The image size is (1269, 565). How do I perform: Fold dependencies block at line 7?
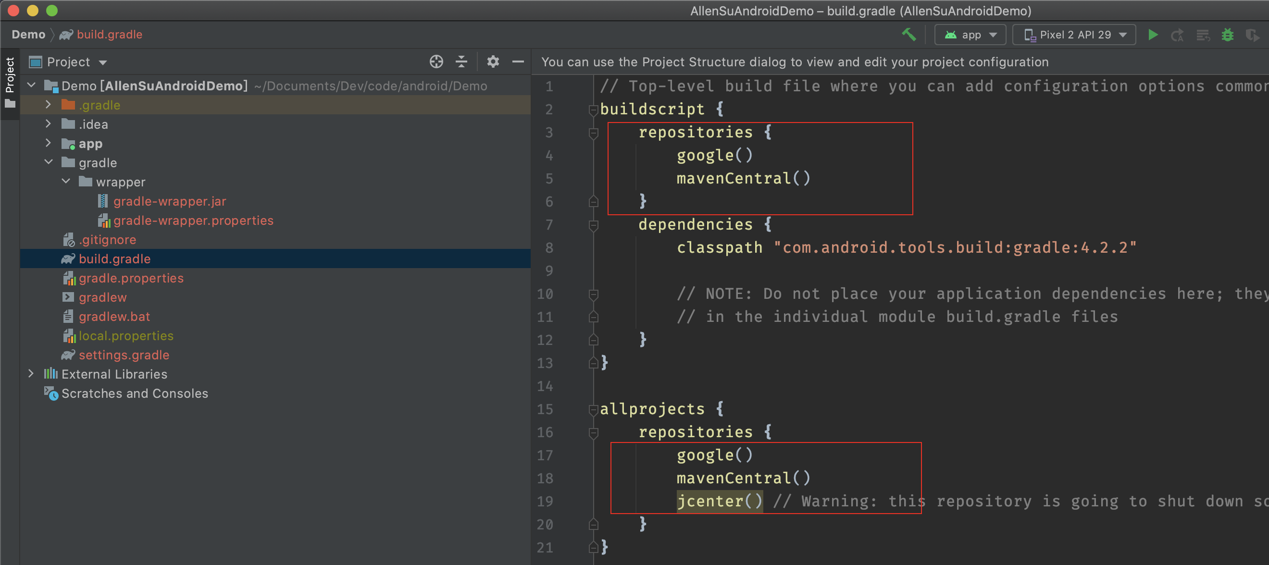tap(593, 225)
